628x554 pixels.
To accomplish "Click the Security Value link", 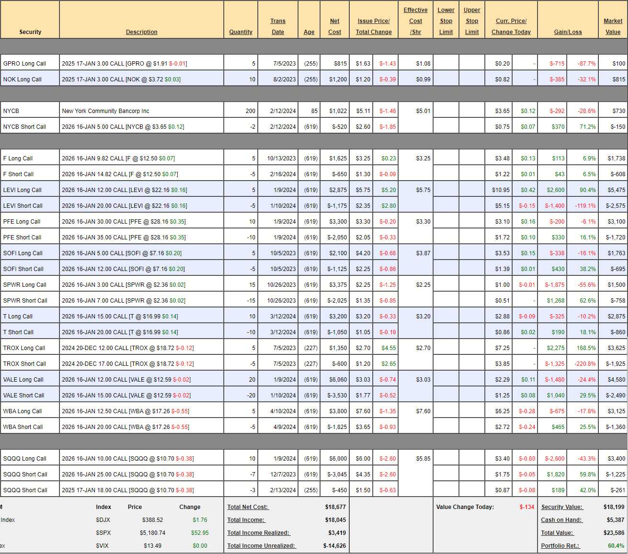I will tap(561, 507).
